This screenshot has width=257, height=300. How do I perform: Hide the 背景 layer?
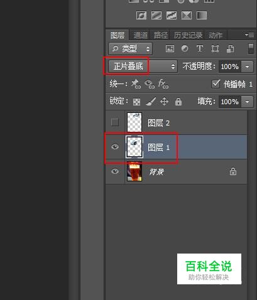tap(115, 171)
